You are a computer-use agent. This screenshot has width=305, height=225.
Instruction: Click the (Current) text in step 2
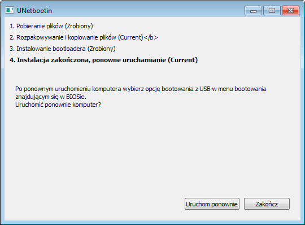pos(130,37)
